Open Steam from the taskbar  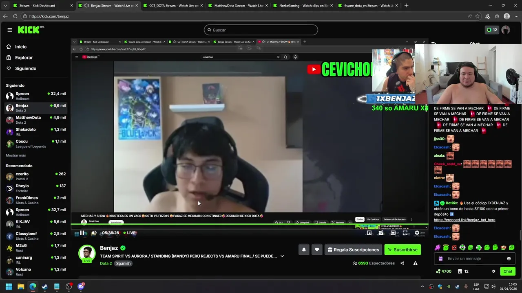(x=44, y=286)
